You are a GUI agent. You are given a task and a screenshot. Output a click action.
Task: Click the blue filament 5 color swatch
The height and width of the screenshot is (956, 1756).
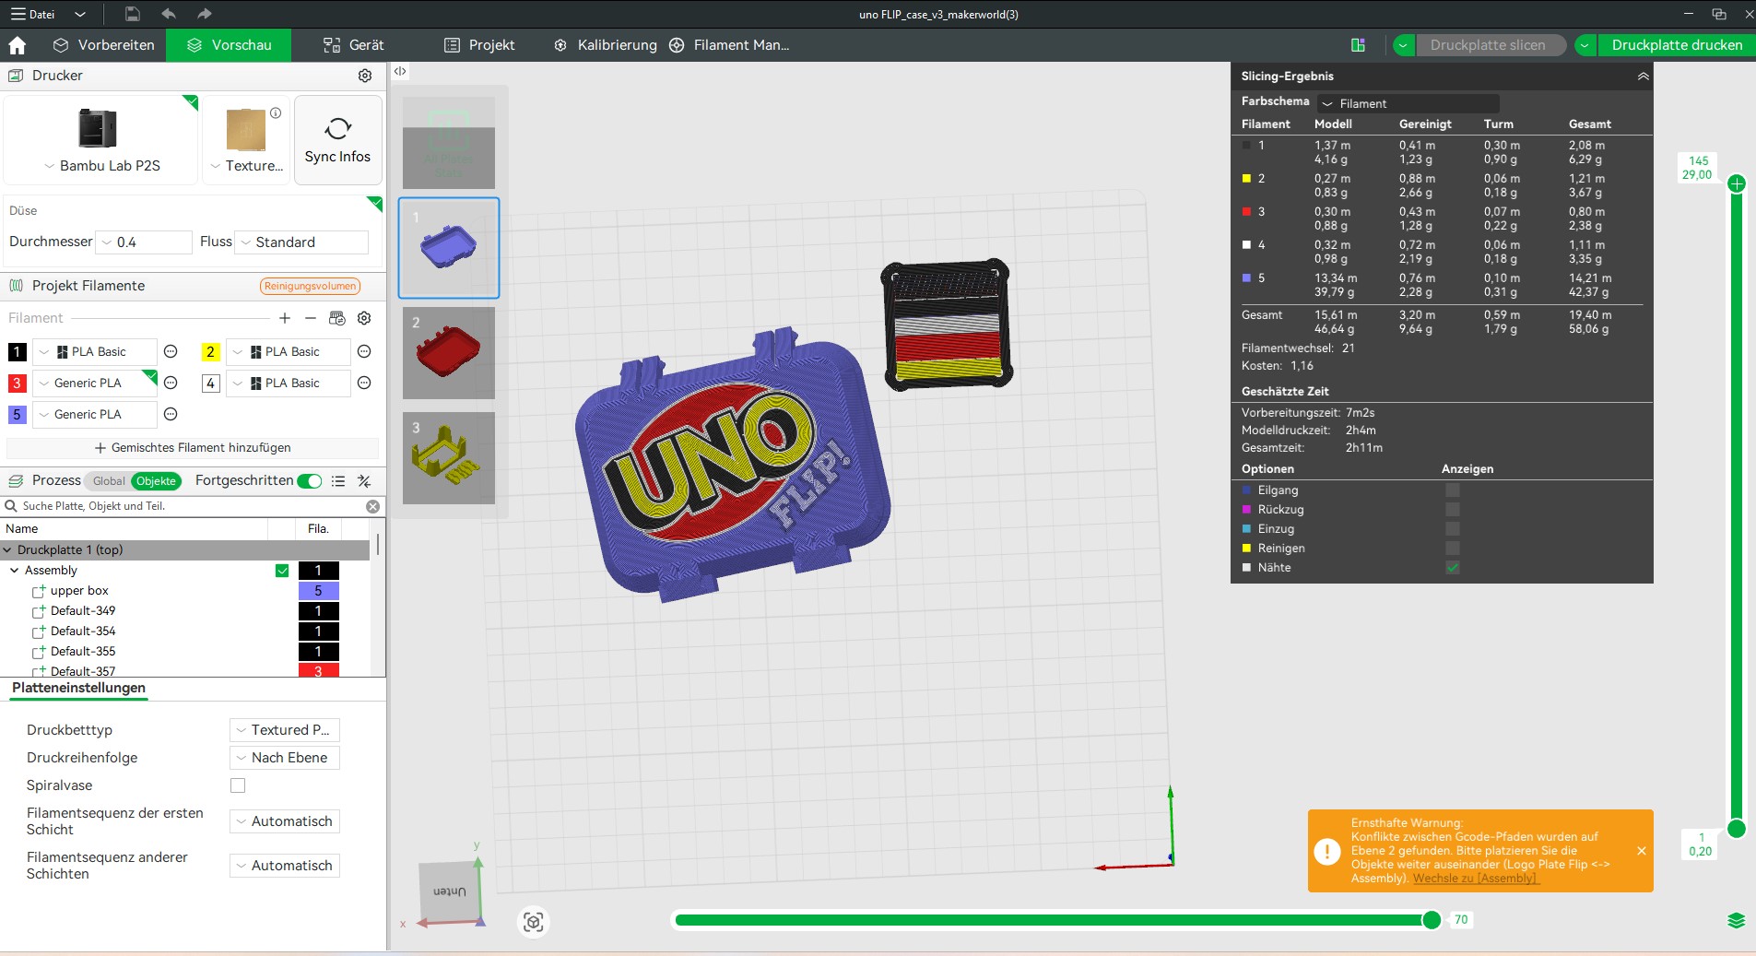(x=17, y=414)
